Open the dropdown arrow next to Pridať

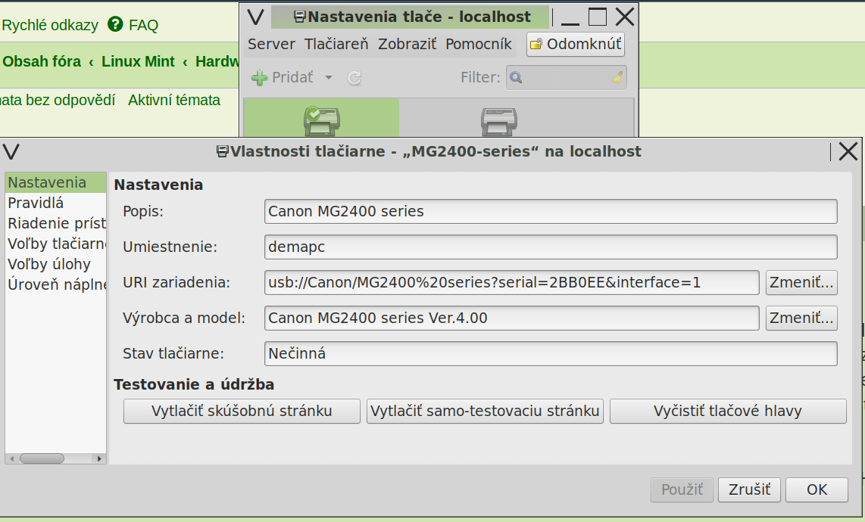pyautogui.click(x=328, y=77)
